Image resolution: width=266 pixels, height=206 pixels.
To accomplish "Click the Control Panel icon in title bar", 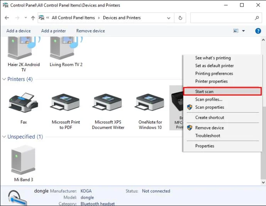I will coord(5,5).
